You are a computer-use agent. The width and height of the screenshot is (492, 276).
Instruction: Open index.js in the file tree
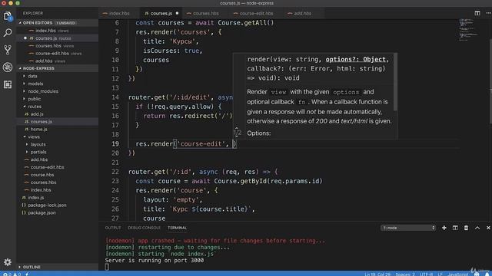57,198
